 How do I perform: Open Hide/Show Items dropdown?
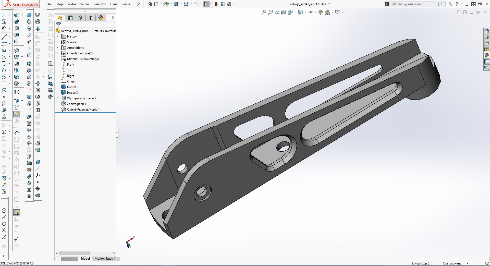316,12
